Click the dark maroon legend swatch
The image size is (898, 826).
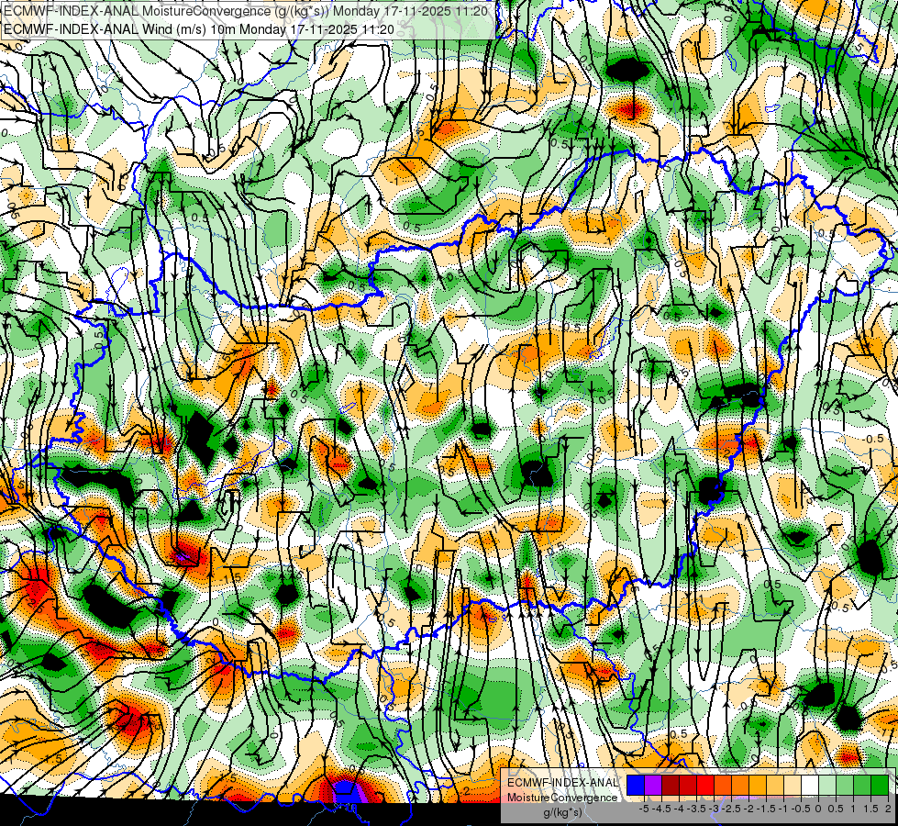click(671, 786)
